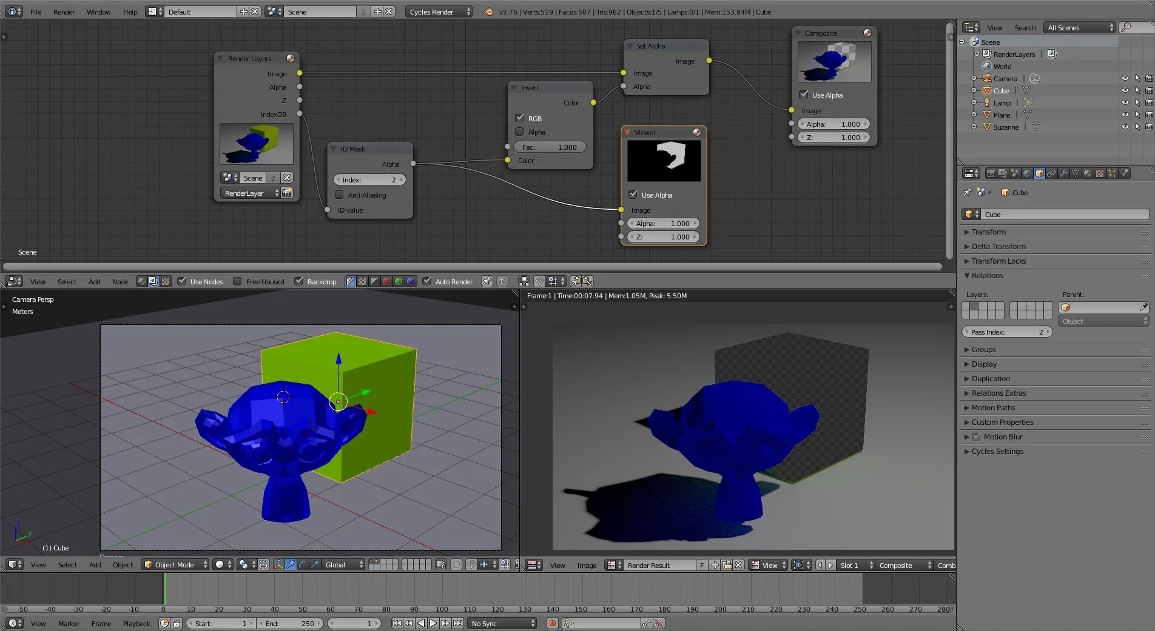Toggle Use Alpha in Composite node
The width and height of the screenshot is (1155, 631).
tap(804, 95)
